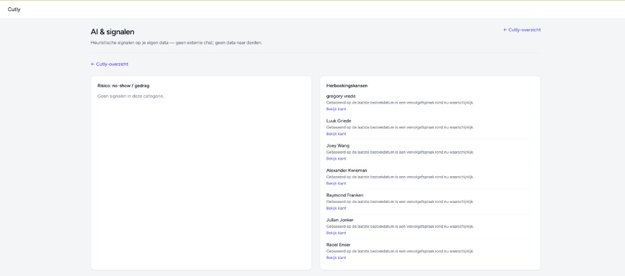This screenshot has height=276, width=625.
Task: Click the Geen signalen in deze categorie text
Action: pos(131,96)
